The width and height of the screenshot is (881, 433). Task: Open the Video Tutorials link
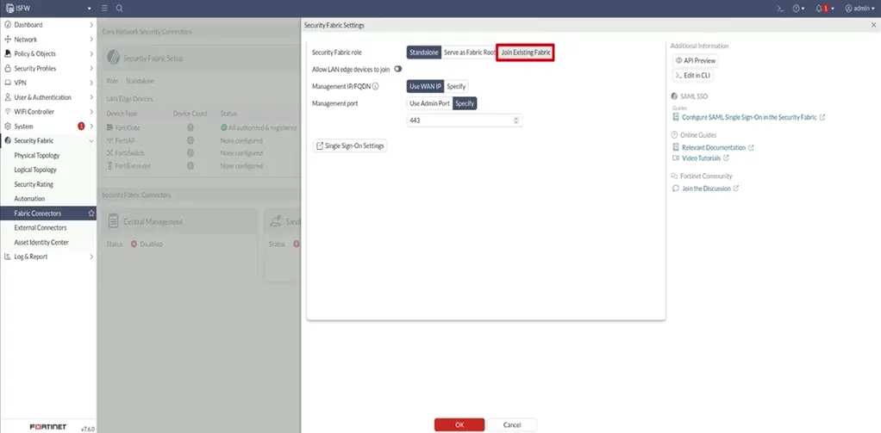pyautogui.click(x=701, y=158)
